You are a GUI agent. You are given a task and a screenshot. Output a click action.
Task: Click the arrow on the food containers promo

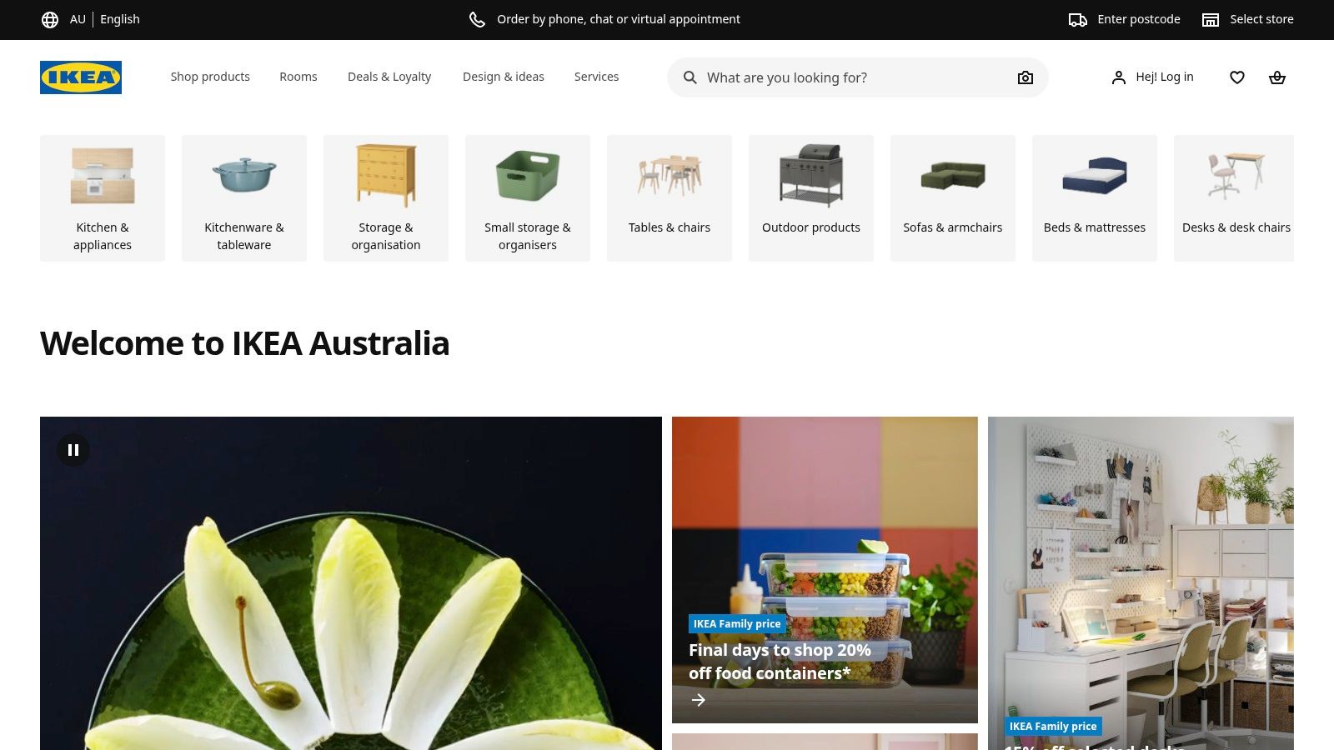699,700
